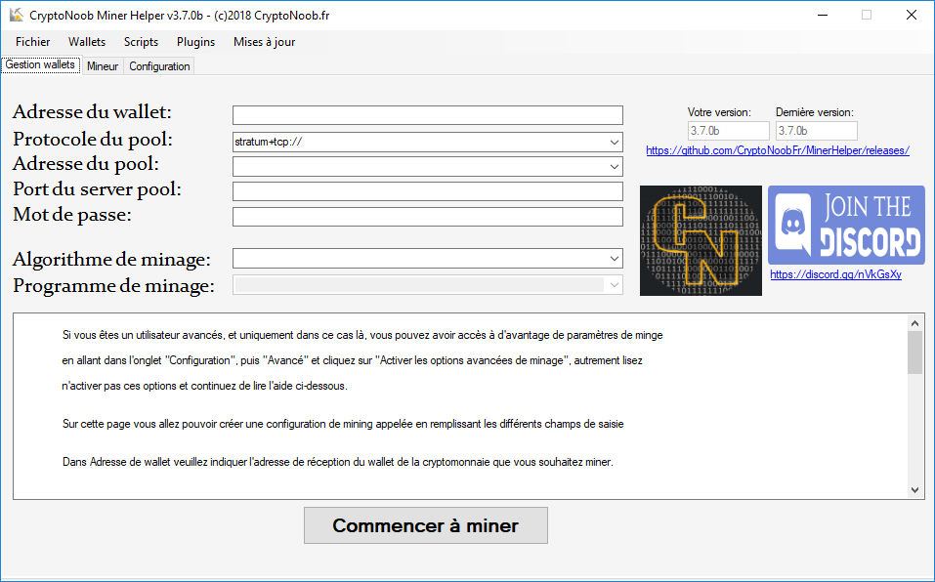
Task: Open the Fichier menu
Action: point(33,42)
